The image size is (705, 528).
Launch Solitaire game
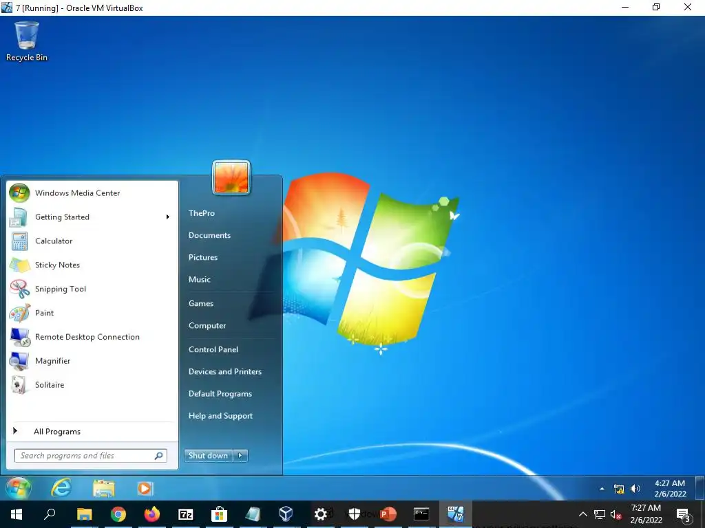(x=92, y=385)
